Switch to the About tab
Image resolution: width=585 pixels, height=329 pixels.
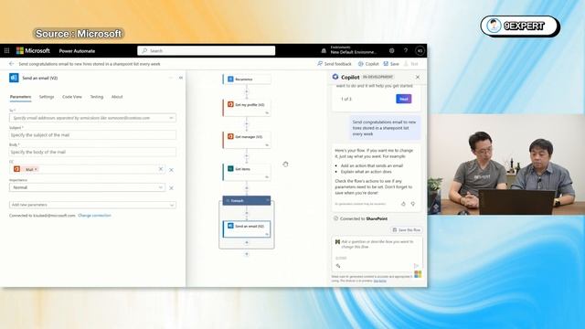click(117, 97)
